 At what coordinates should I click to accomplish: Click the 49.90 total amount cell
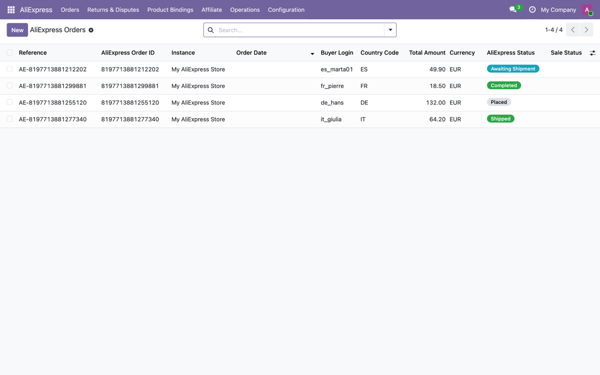437,69
